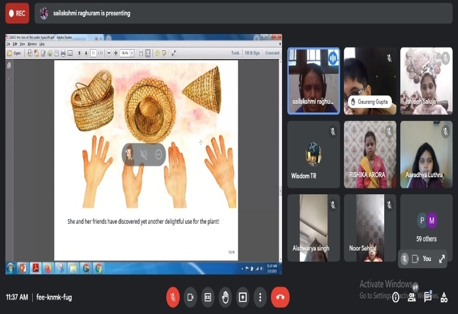The height and width of the screenshot is (314, 458).
Task: Open the three-dot more options menu
Action: 260,298
